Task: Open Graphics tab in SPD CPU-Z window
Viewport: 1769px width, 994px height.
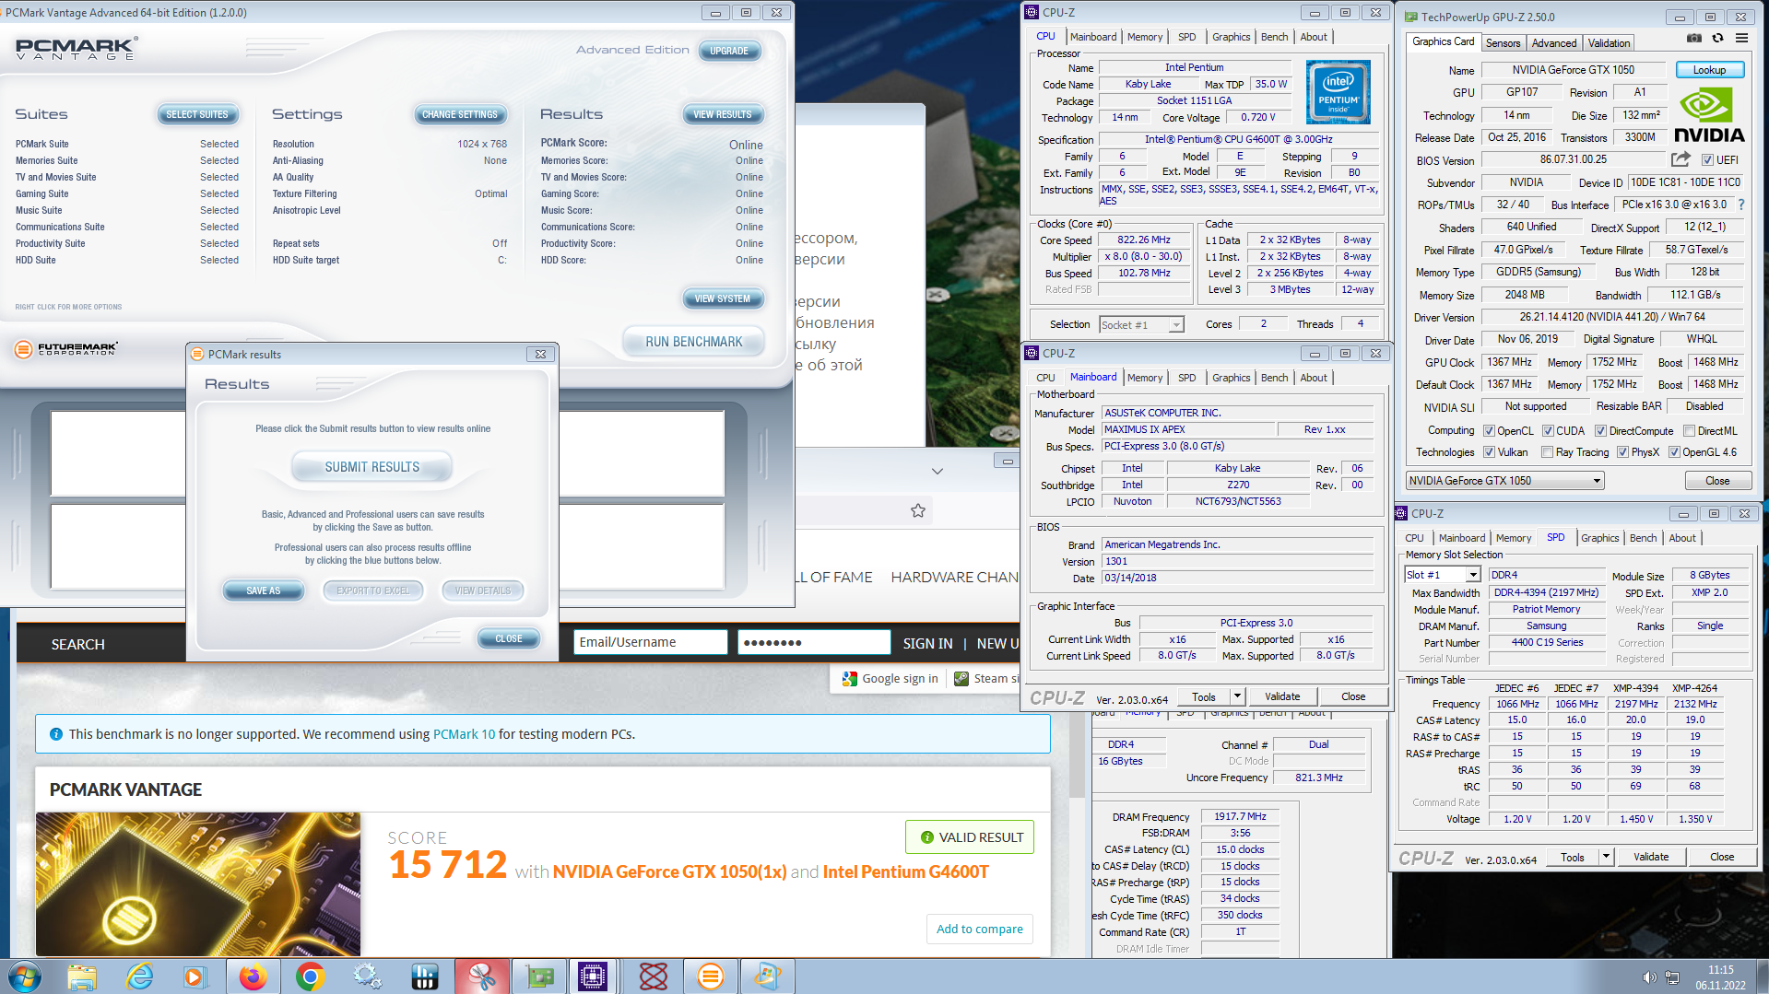Action: coord(1599,538)
